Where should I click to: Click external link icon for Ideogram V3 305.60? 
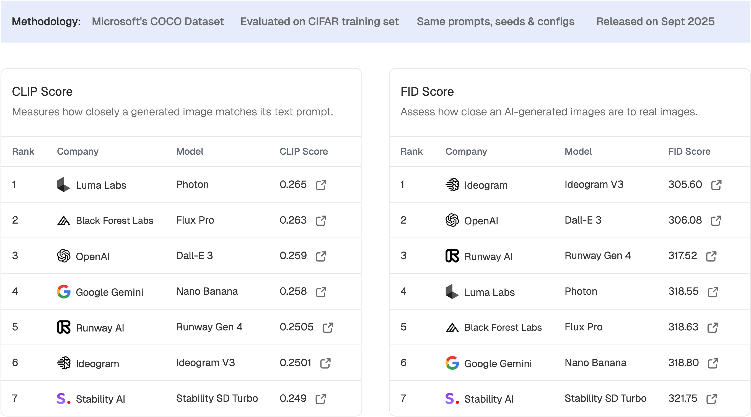(x=716, y=185)
